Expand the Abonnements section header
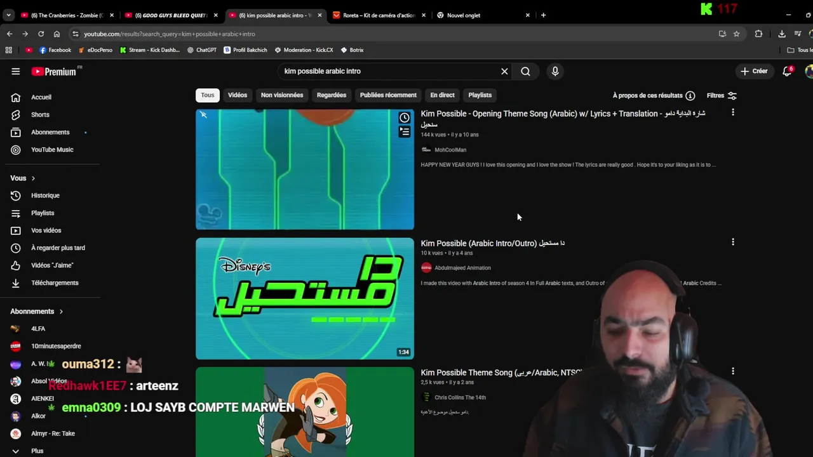 click(x=37, y=312)
